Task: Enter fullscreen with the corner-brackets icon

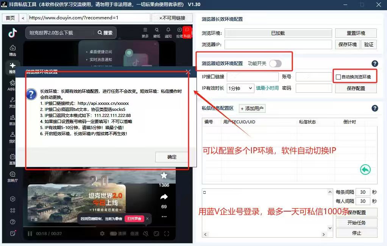Action: (167, 234)
